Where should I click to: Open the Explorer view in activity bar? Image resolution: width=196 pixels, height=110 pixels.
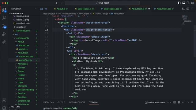tap(4, 10)
